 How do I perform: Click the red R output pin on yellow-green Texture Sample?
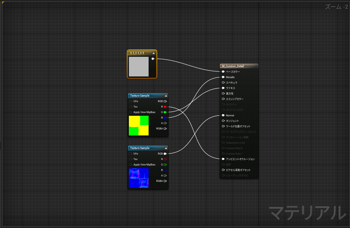pyautogui.click(x=165, y=107)
